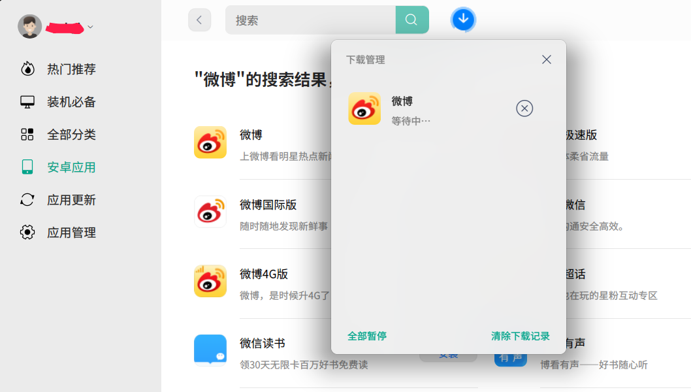
Task: Focus the 搜索 search field
Action: pos(311,20)
